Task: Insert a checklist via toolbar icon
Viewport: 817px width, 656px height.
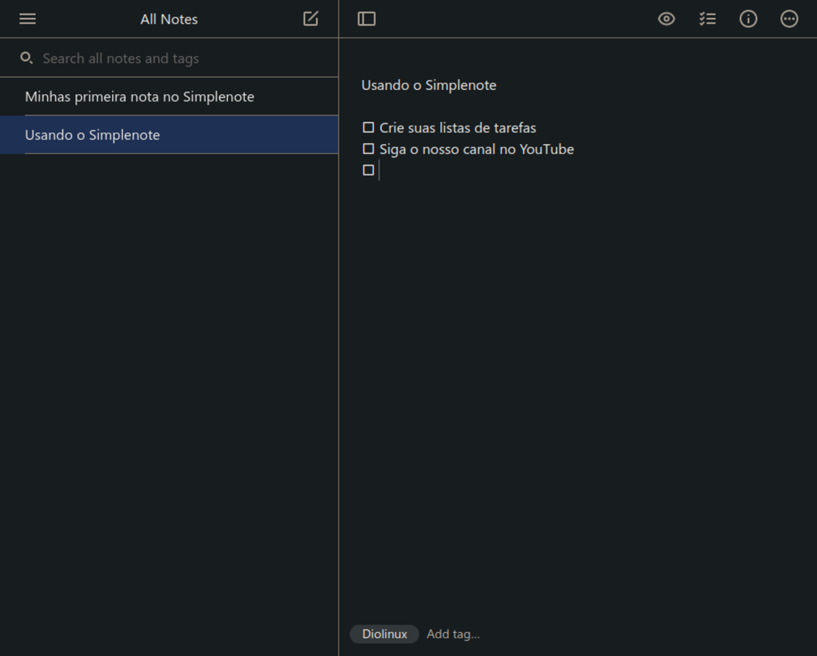Action: (707, 19)
